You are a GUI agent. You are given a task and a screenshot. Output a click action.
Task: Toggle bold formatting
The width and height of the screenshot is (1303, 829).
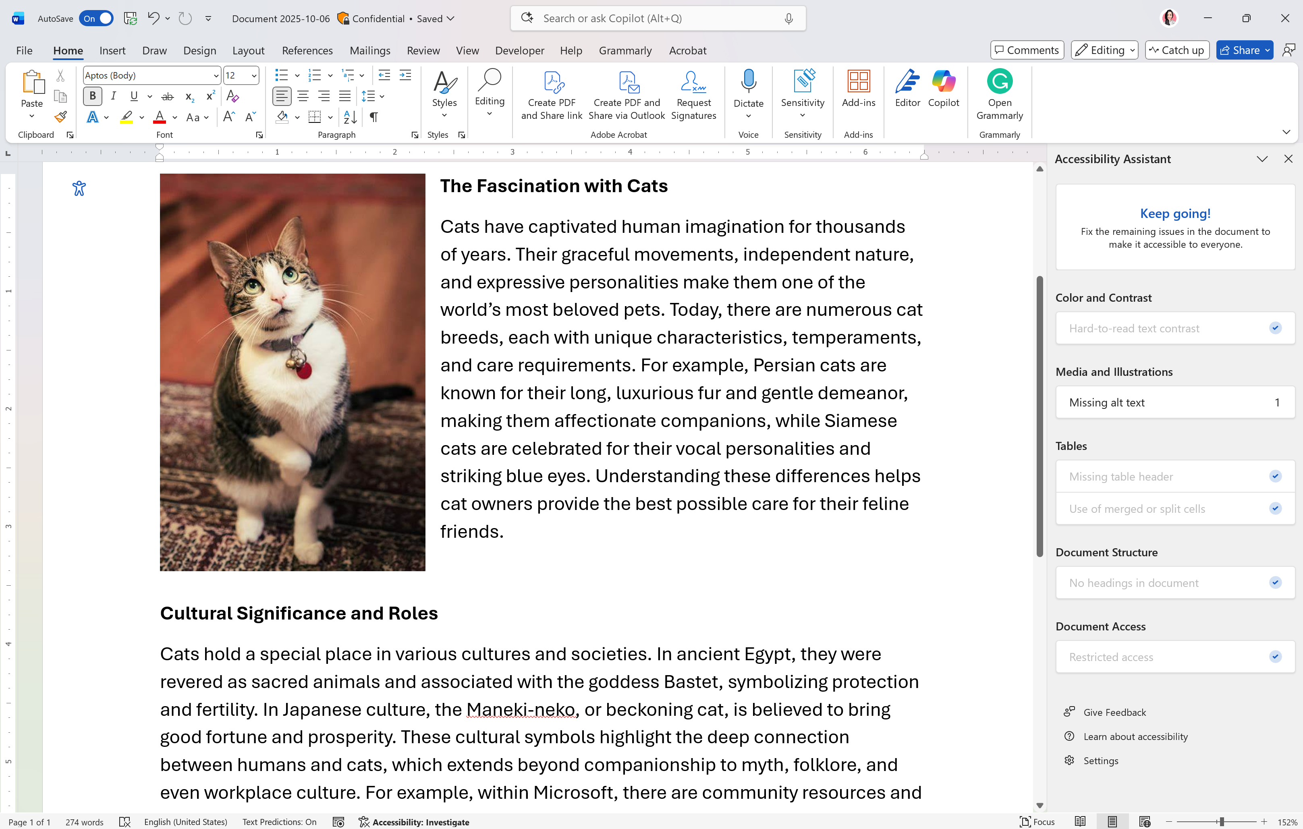(92, 96)
